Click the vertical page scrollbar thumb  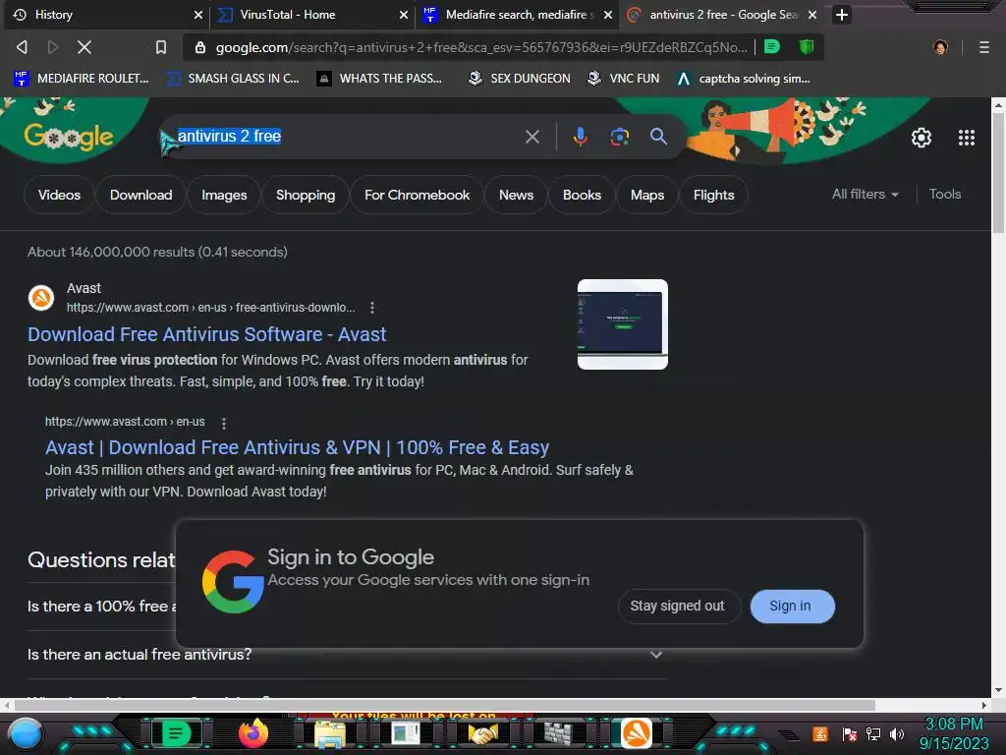[x=998, y=172]
